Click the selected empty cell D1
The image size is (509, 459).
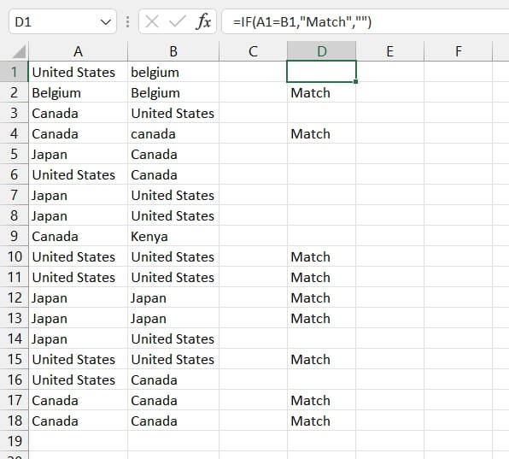click(321, 72)
